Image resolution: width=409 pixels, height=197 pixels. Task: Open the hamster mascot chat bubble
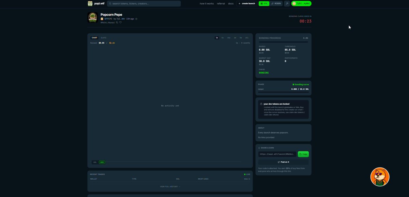[380, 177]
